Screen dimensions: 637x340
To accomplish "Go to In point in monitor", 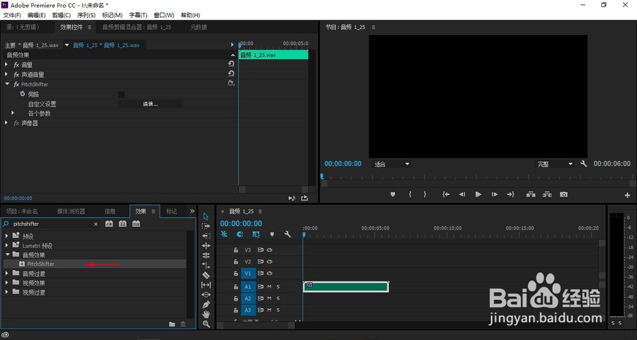I will pos(446,195).
